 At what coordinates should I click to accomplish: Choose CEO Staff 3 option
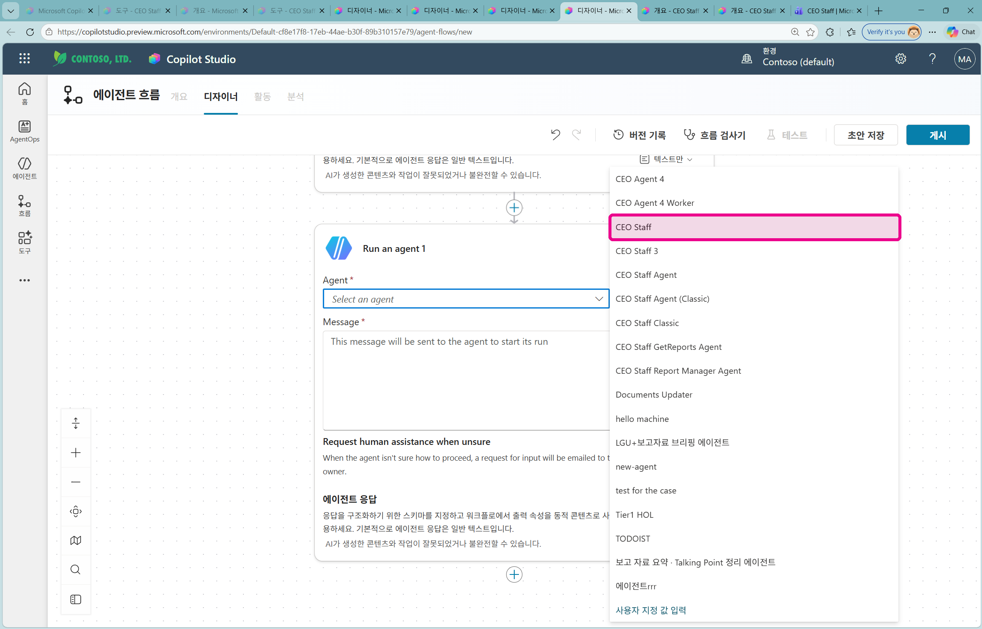(x=754, y=251)
